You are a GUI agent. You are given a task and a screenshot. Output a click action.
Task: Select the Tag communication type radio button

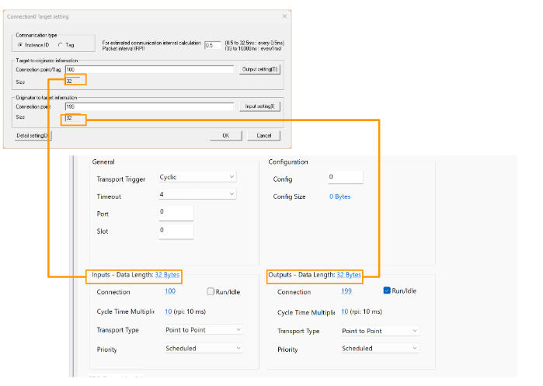click(x=60, y=43)
